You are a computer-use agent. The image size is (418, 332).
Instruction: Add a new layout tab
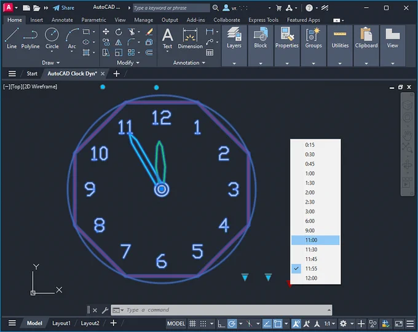pos(113,323)
